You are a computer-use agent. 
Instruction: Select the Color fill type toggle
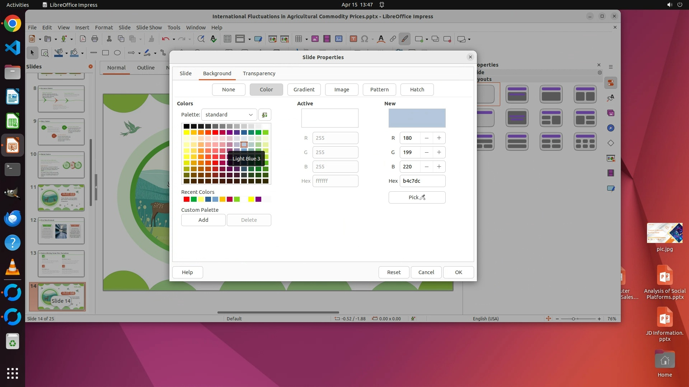pyautogui.click(x=266, y=90)
